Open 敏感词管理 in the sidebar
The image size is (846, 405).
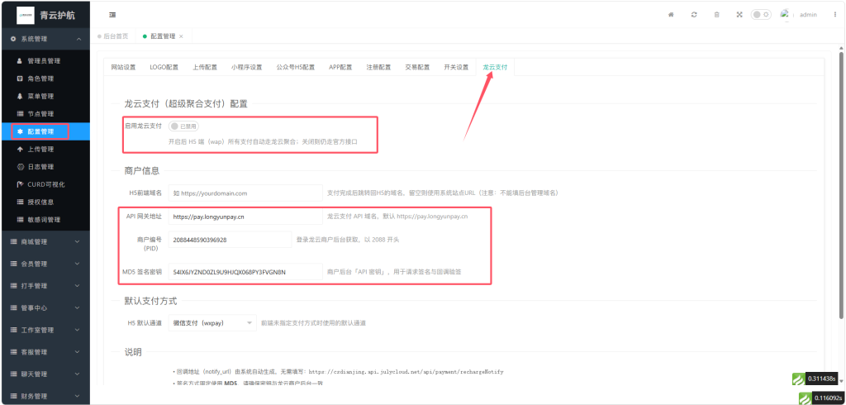pyautogui.click(x=45, y=220)
